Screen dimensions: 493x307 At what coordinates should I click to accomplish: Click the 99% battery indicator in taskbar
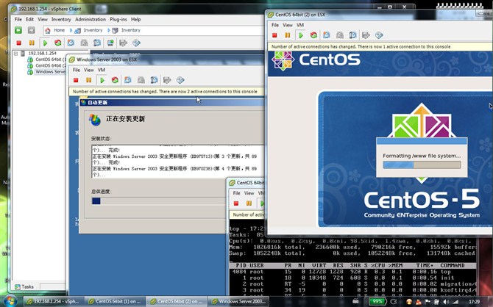[377, 302]
